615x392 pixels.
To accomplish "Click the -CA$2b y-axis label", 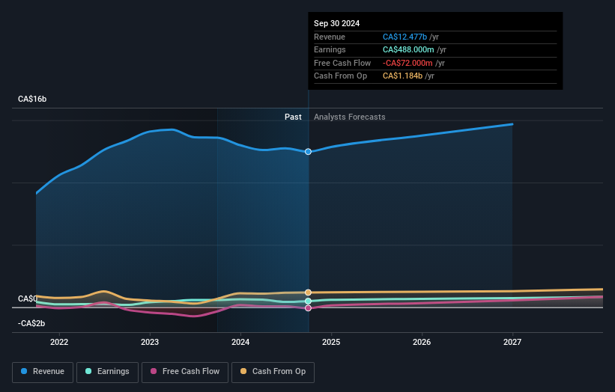I will 31,323.
